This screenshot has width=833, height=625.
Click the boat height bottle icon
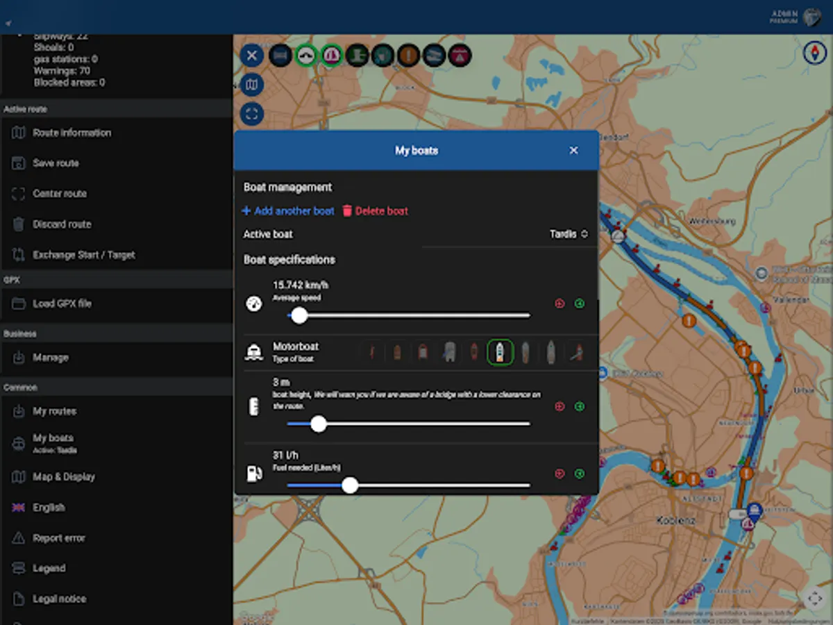coord(254,406)
